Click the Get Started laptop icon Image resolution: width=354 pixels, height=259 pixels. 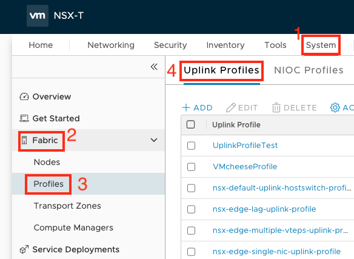[x=24, y=118]
